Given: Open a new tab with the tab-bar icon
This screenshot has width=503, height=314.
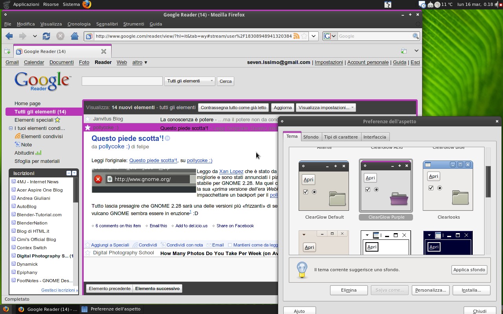Looking at the screenshot, I should (x=7, y=51).
